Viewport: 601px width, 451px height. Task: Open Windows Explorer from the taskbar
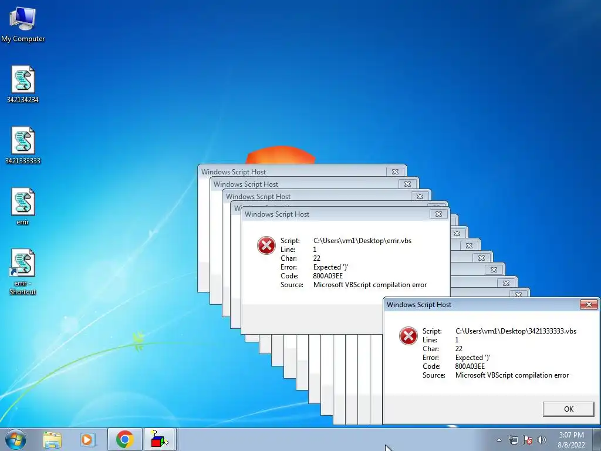pyautogui.click(x=52, y=439)
